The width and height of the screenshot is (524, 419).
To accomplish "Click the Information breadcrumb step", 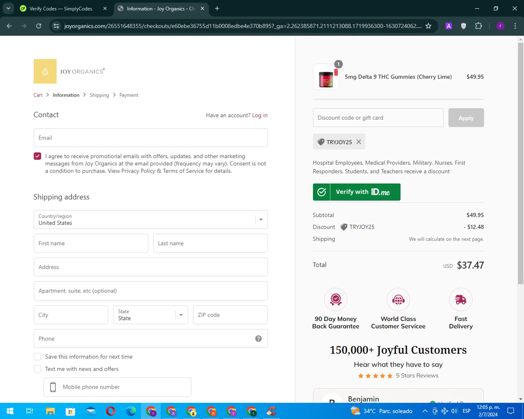I will (66, 95).
